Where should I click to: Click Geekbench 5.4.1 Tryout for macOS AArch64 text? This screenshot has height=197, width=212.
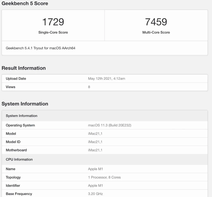[40, 48]
